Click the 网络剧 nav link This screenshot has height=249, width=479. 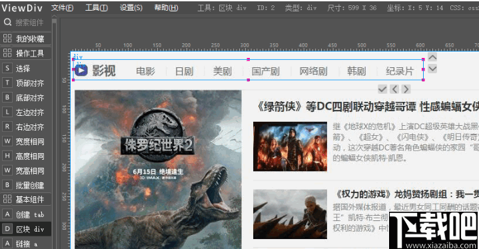[313, 71]
